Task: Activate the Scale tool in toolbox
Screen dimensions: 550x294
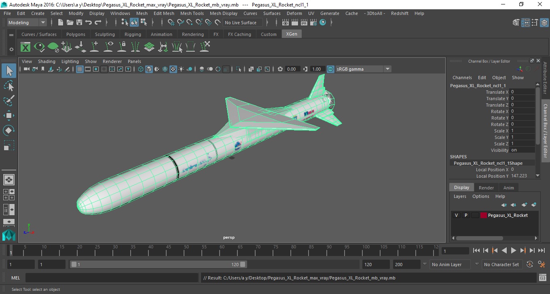Action: (9, 145)
